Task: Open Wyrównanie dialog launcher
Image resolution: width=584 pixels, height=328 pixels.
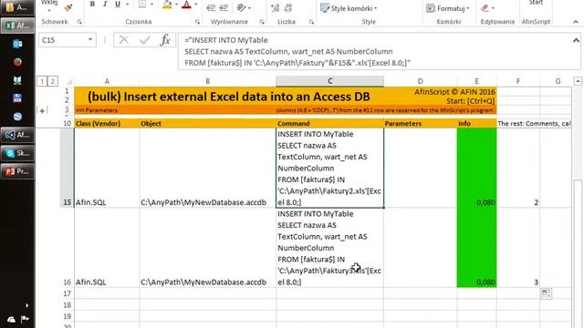Action: click(262, 22)
